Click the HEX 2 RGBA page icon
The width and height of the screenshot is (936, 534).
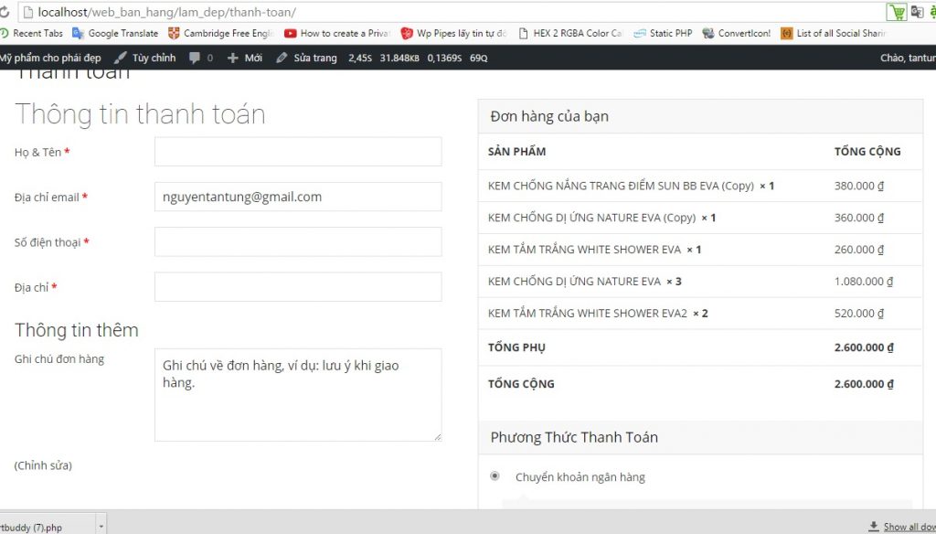(524, 34)
